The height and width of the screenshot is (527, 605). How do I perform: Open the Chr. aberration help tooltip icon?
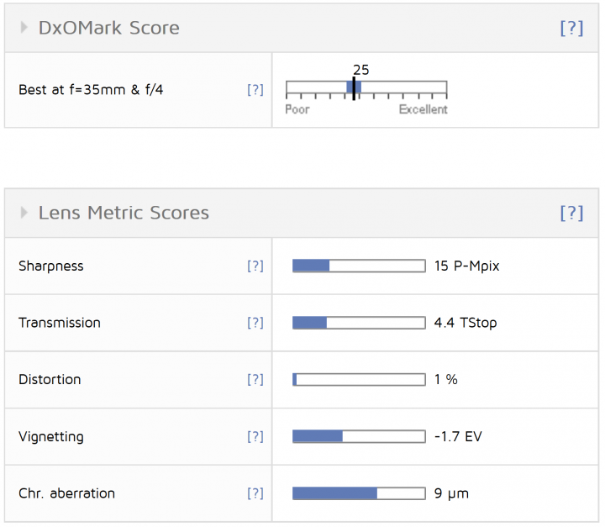[255, 493]
